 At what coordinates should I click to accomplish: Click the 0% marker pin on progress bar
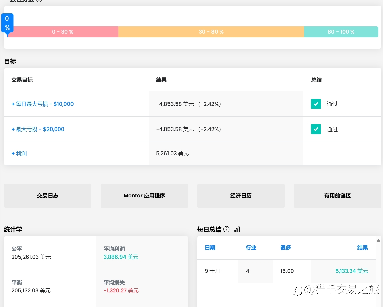point(7,23)
